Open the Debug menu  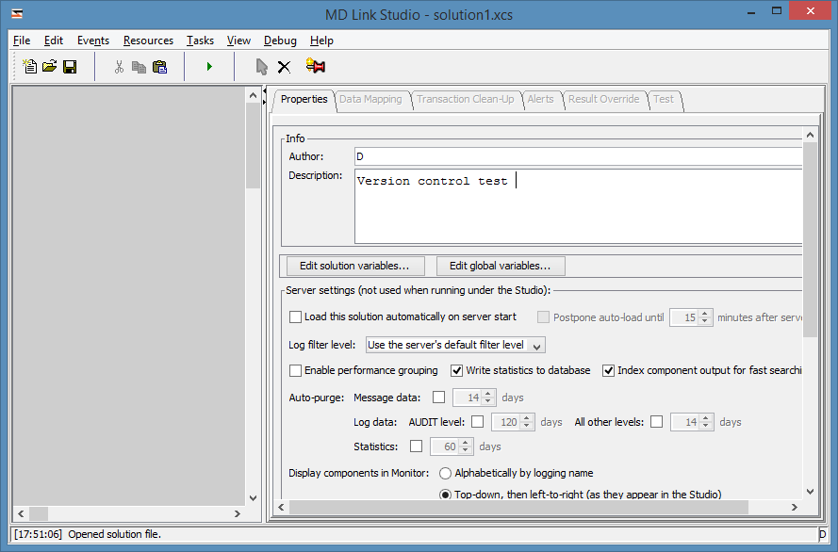point(280,41)
